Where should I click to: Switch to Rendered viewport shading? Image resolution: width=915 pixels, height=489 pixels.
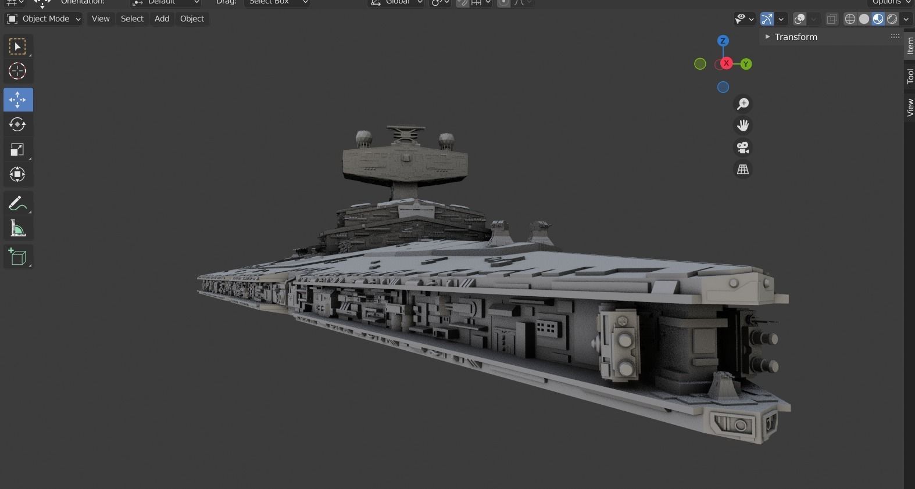click(892, 19)
